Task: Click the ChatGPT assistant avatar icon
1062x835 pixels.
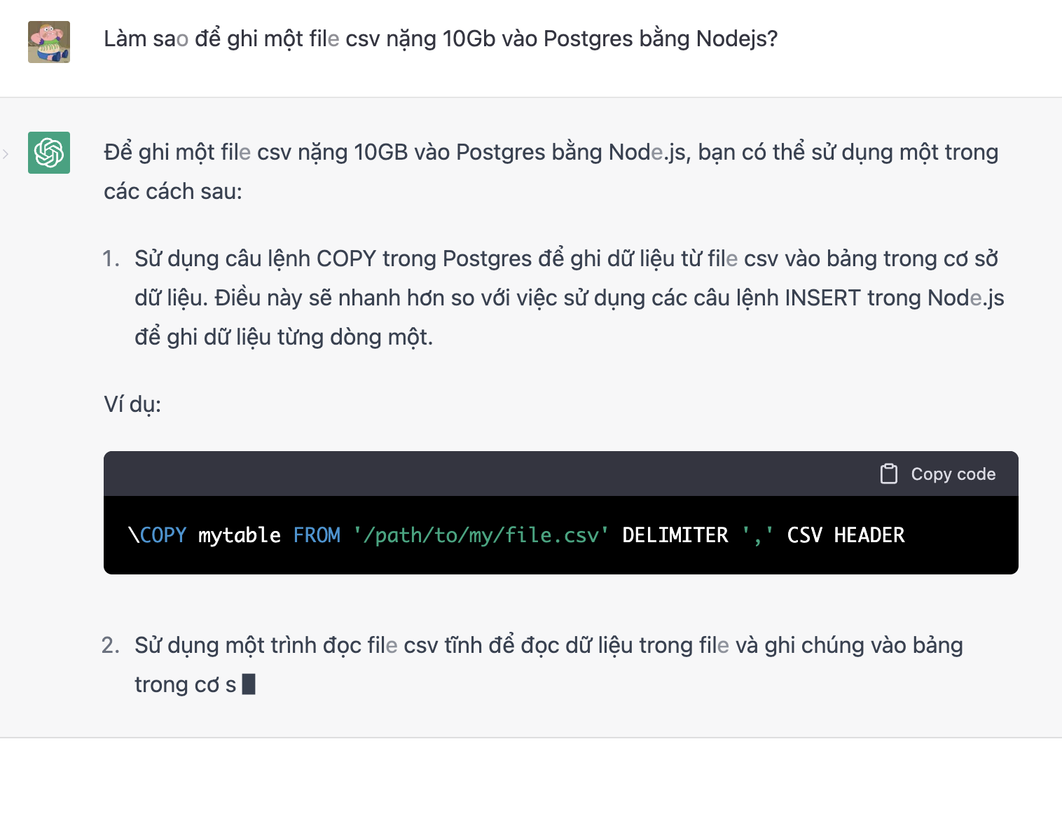Action: tap(48, 153)
